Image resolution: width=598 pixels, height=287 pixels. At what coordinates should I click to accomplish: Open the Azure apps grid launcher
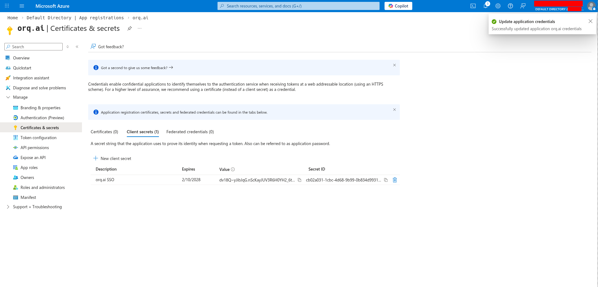pyautogui.click(x=7, y=6)
